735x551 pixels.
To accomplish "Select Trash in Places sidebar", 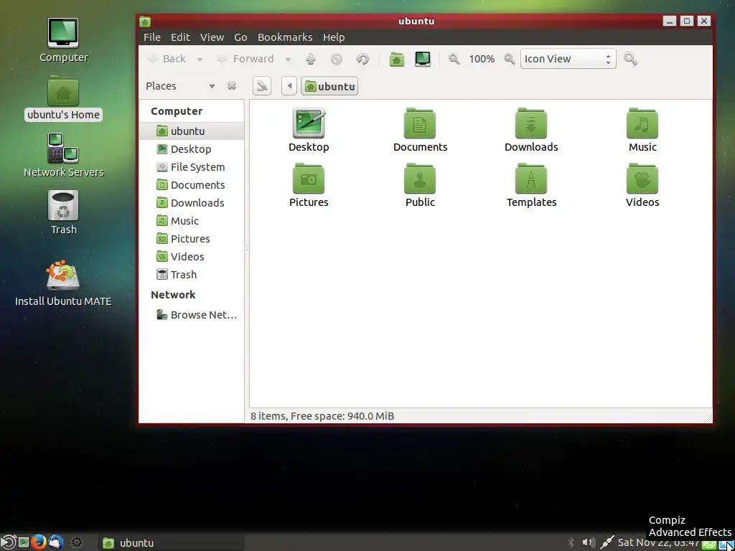I will 192,275.
